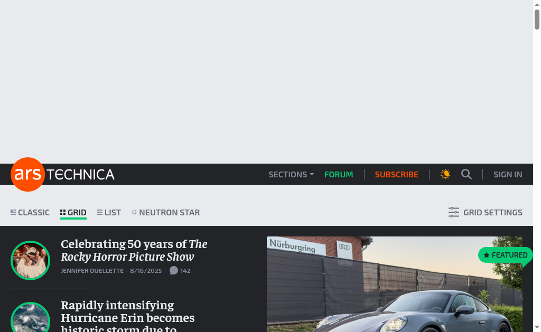Click the hurricane satellite circular thumbnail

pyautogui.click(x=30, y=317)
